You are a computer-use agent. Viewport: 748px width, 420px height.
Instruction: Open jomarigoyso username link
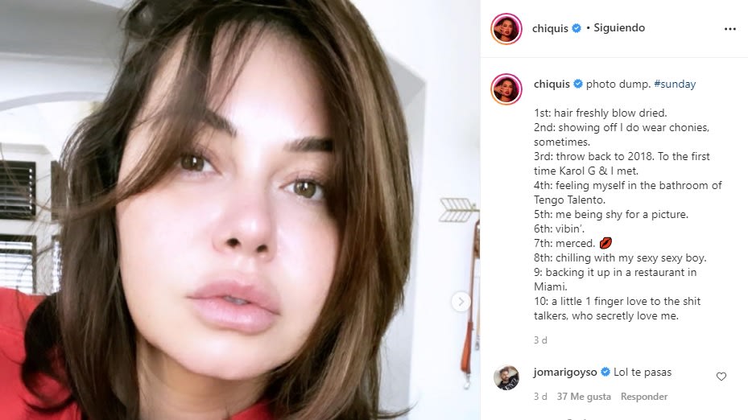pyautogui.click(x=565, y=373)
